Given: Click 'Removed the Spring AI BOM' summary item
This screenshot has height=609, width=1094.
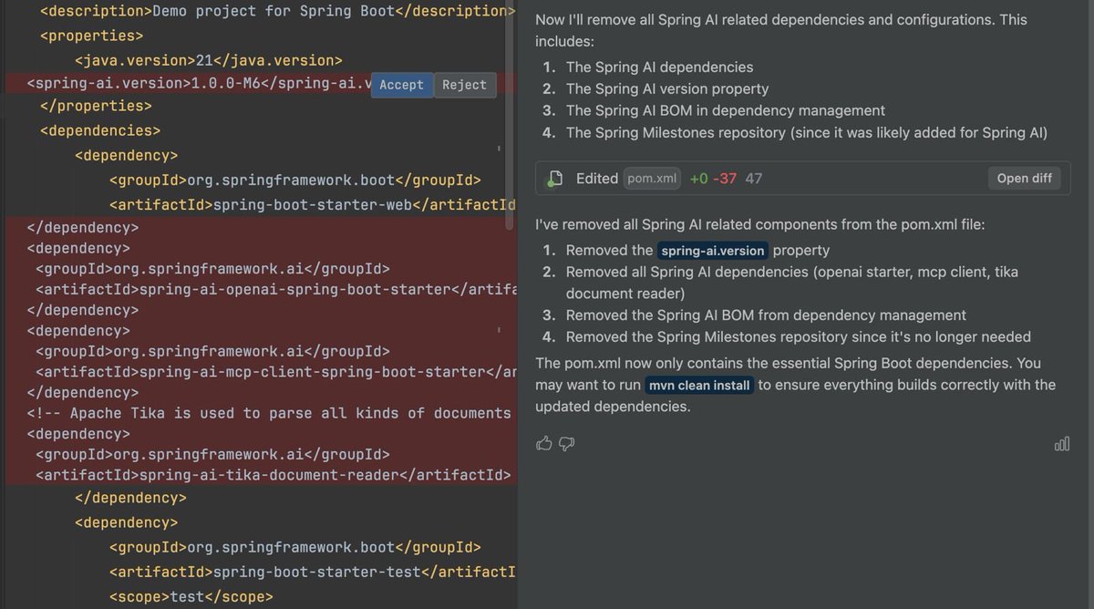Looking at the screenshot, I should 766,315.
